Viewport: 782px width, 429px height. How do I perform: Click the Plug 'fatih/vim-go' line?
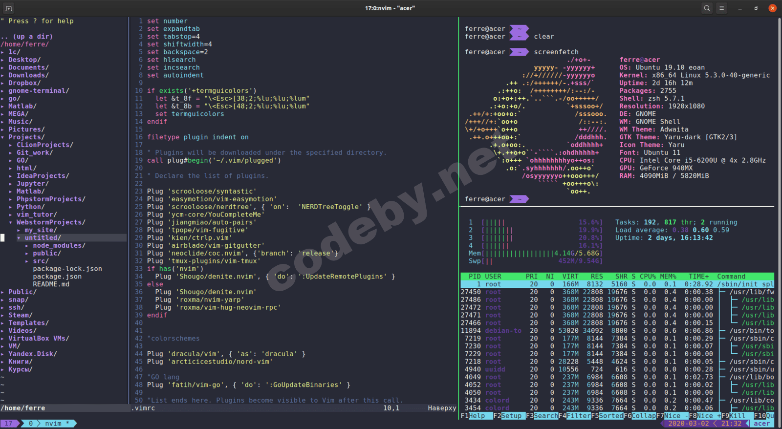[249, 385]
